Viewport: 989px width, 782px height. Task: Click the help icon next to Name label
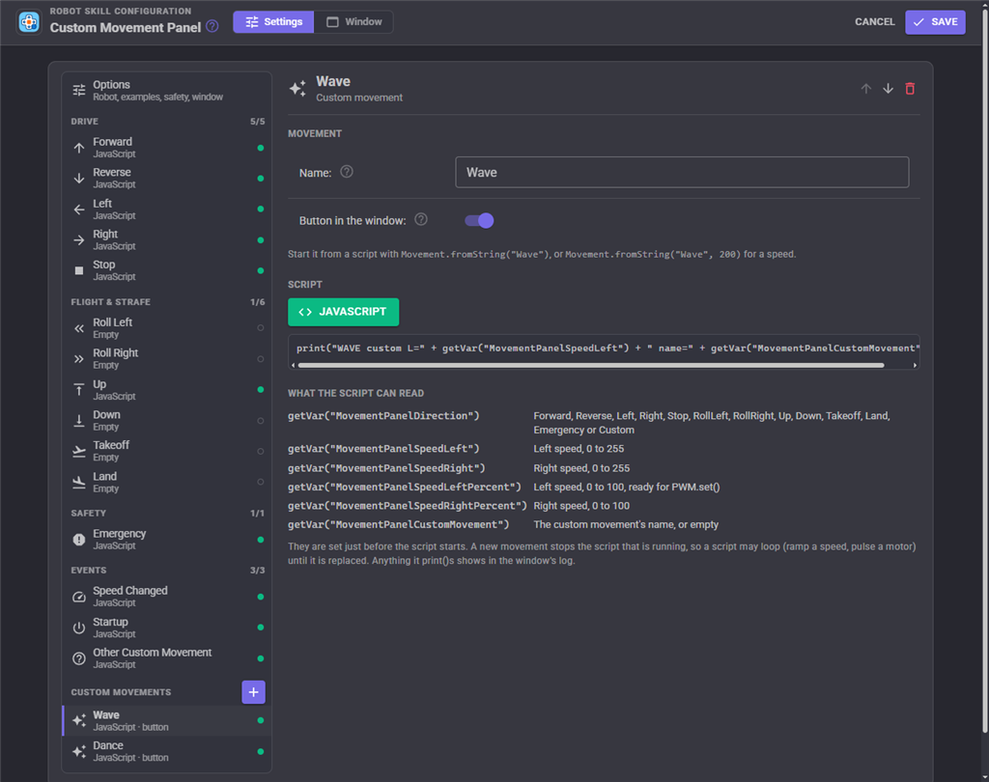click(x=347, y=172)
